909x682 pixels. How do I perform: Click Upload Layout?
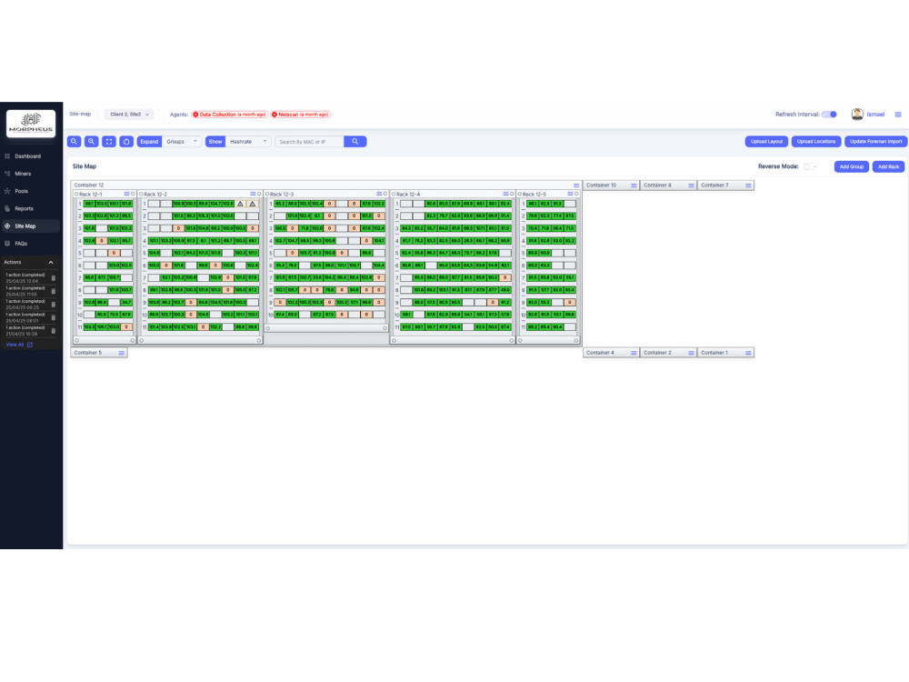(766, 142)
